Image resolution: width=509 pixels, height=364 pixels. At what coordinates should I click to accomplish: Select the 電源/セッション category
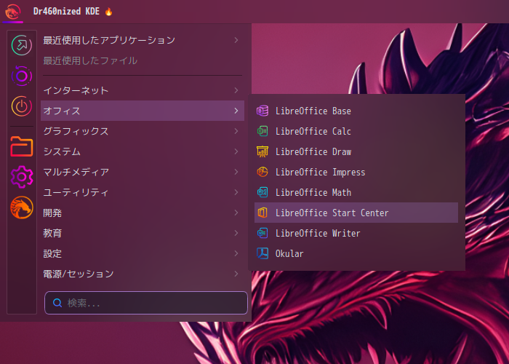pos(143,274)
